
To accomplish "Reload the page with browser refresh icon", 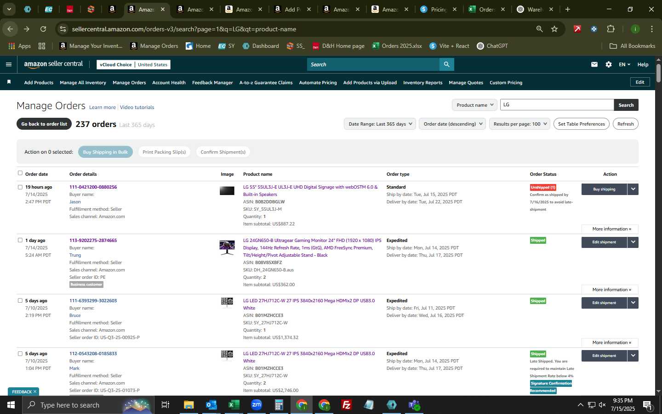I will coord(43,29).
